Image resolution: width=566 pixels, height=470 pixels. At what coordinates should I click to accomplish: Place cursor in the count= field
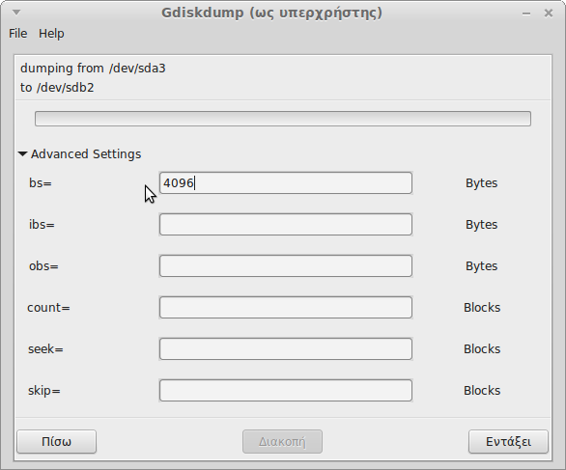(286, 307)
